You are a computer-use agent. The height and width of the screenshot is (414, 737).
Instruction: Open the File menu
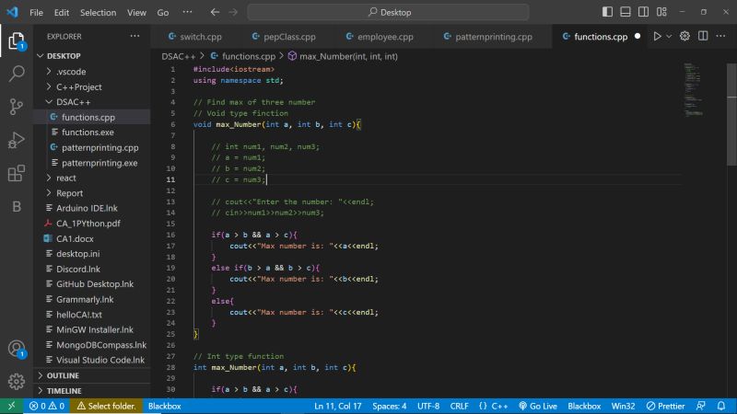tap(36, 13)
